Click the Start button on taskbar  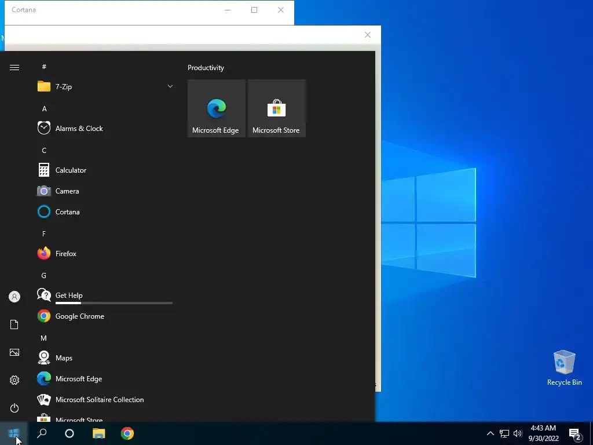coord(14,433)
